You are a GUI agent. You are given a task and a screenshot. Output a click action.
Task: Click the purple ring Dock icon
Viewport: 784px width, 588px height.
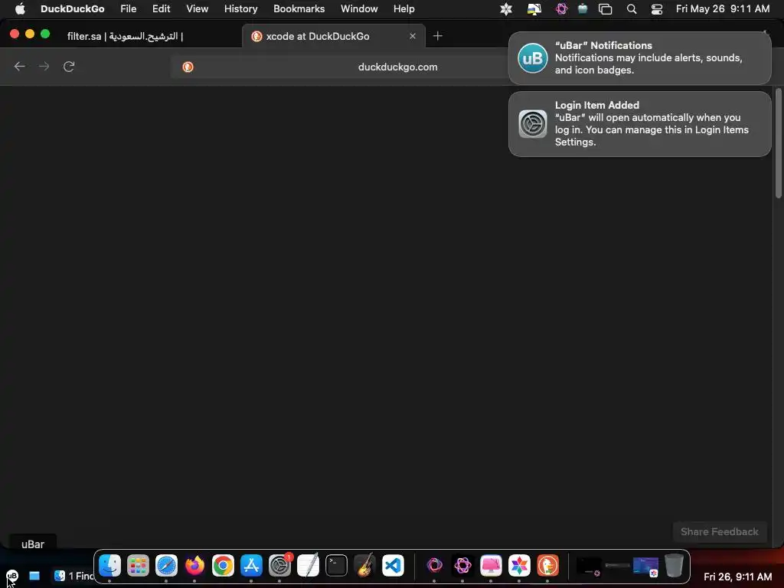pyautogui.click(x=435, y=566)
